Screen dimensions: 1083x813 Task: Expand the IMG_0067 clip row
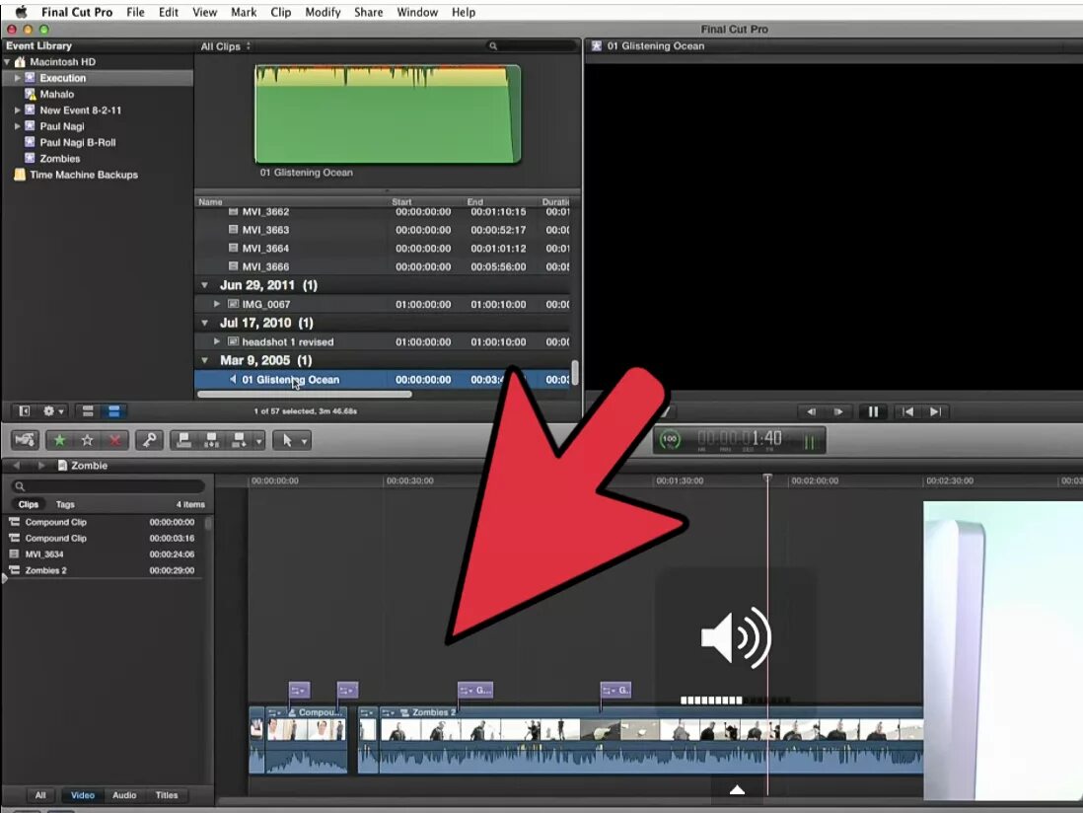tap(217, 304)
